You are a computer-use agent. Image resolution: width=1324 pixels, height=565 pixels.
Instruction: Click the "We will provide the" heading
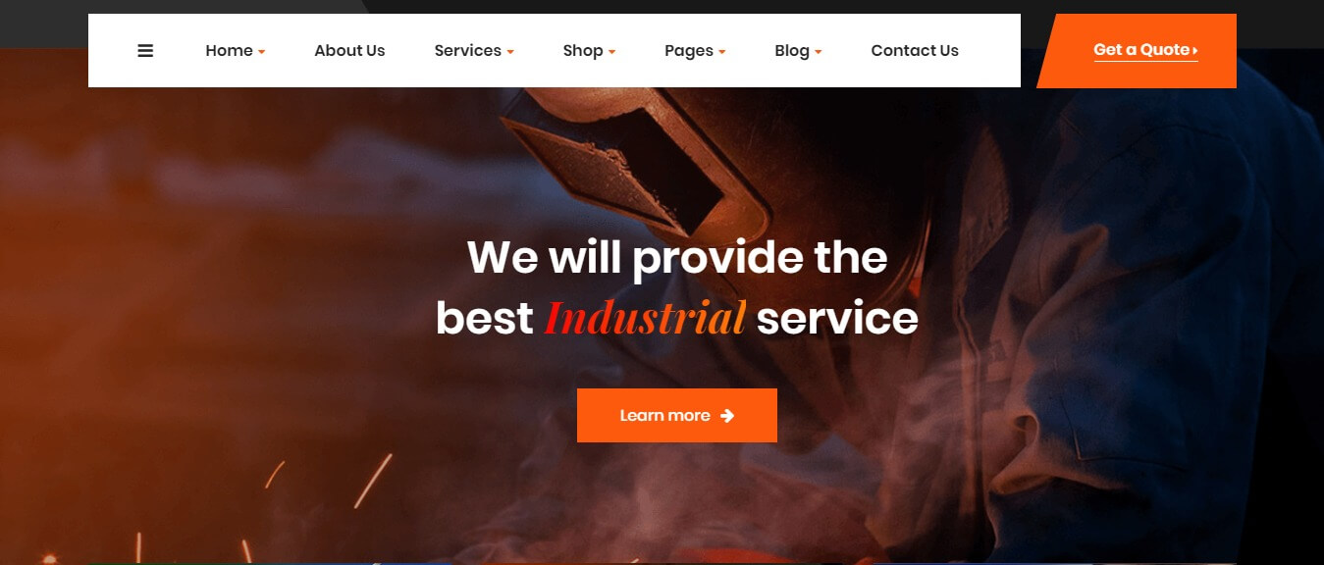[x=677, y=257]
